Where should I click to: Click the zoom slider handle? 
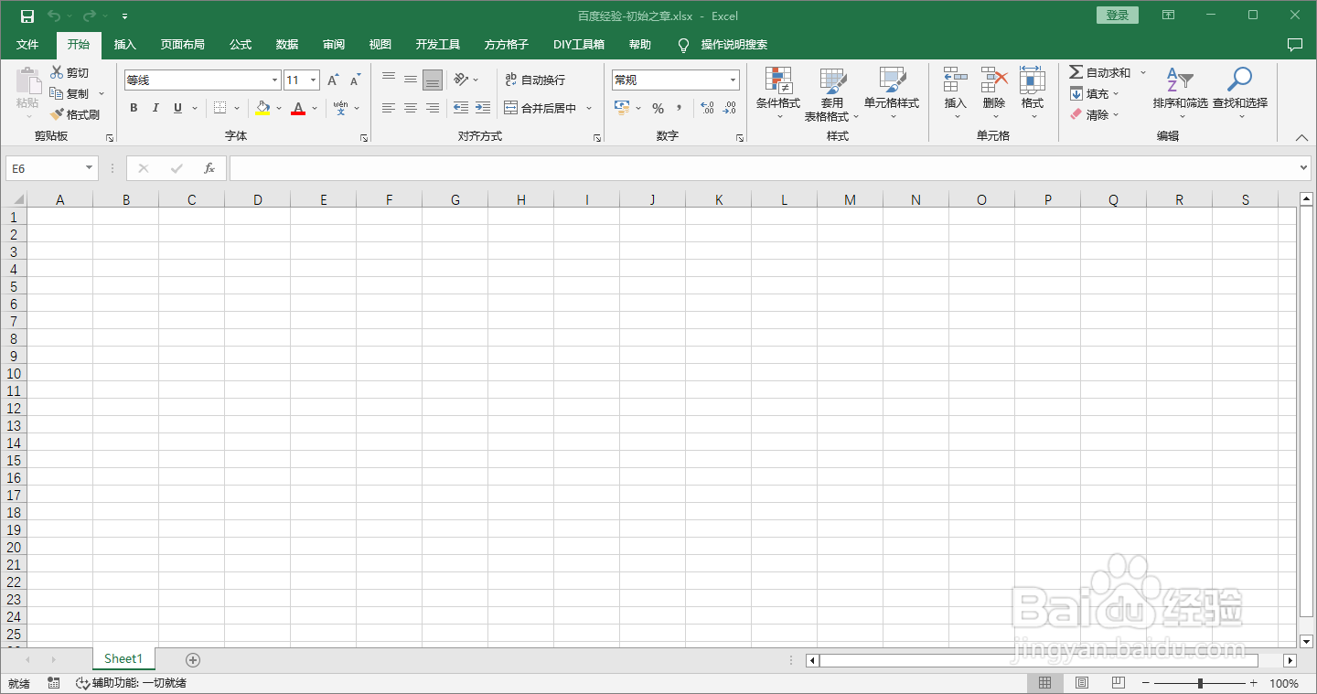click(1199, 683)
